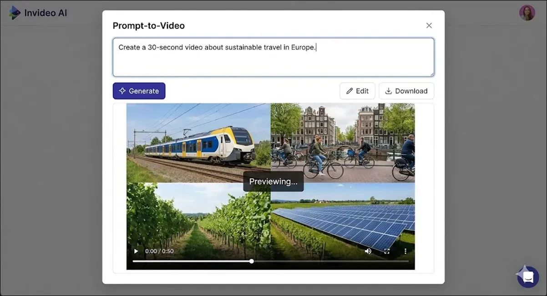The width and height of the screenshot is (547, 296).
Task: Click the download arrow icon
Action: [x=388, y=91]
